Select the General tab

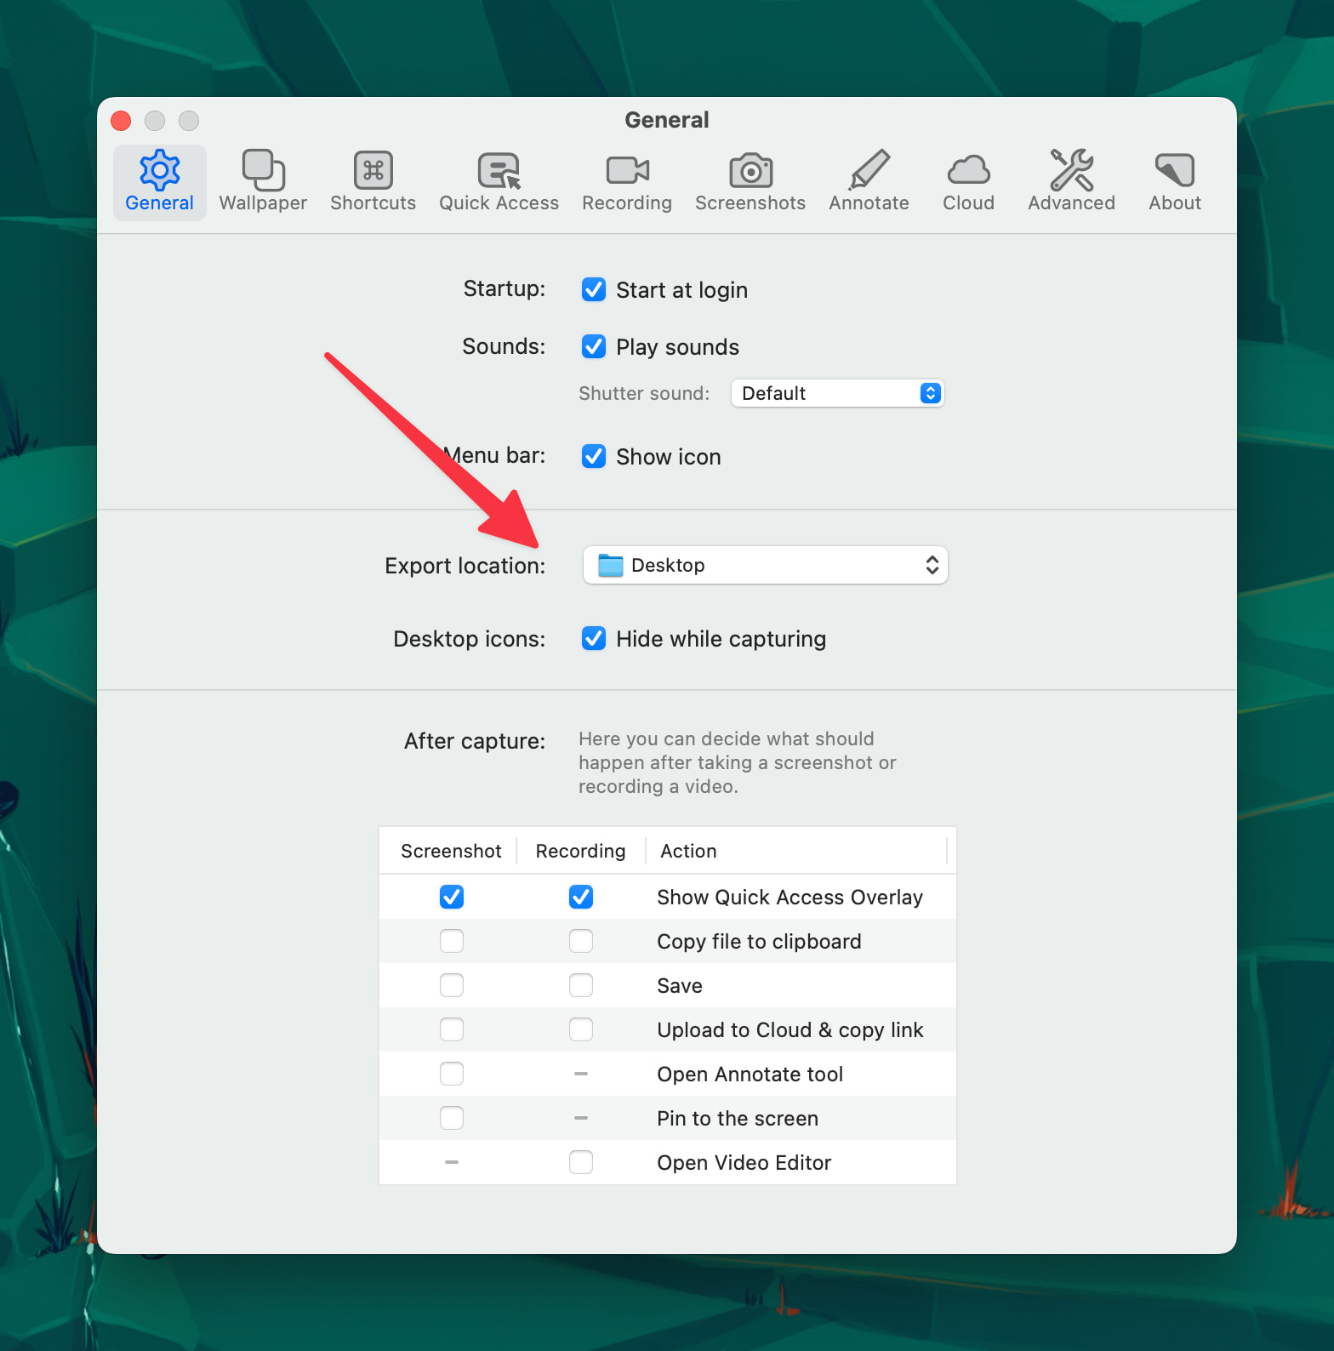click(x=160, y=182)
